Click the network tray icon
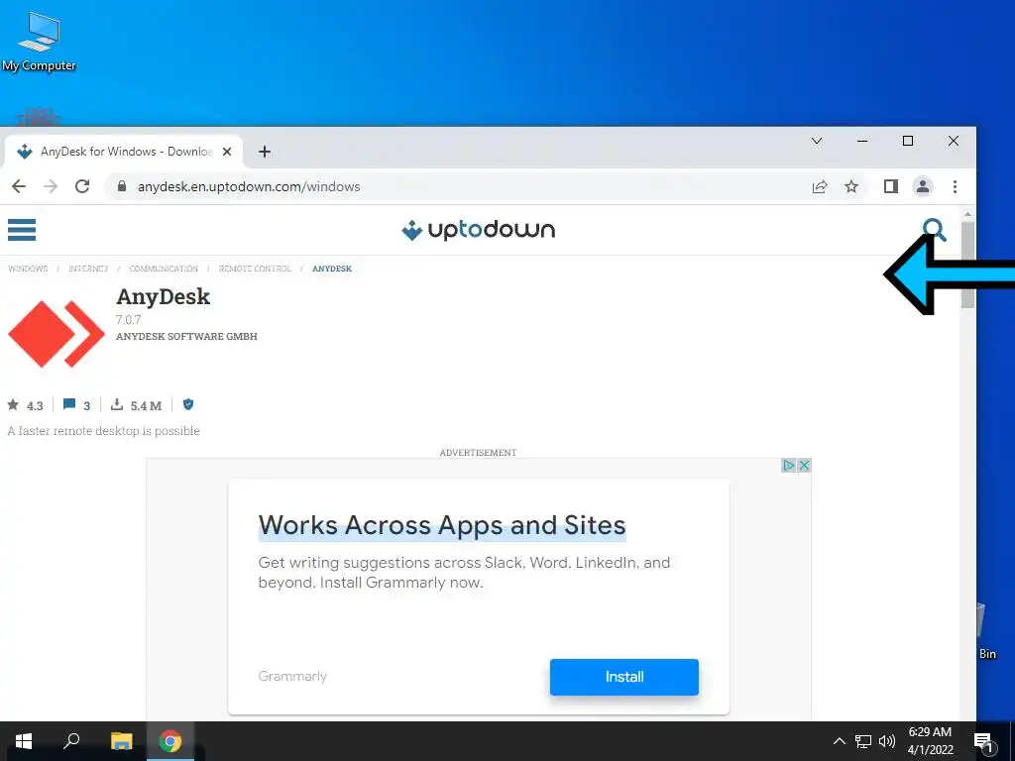The image size is (1015, 761). (863, 741)
